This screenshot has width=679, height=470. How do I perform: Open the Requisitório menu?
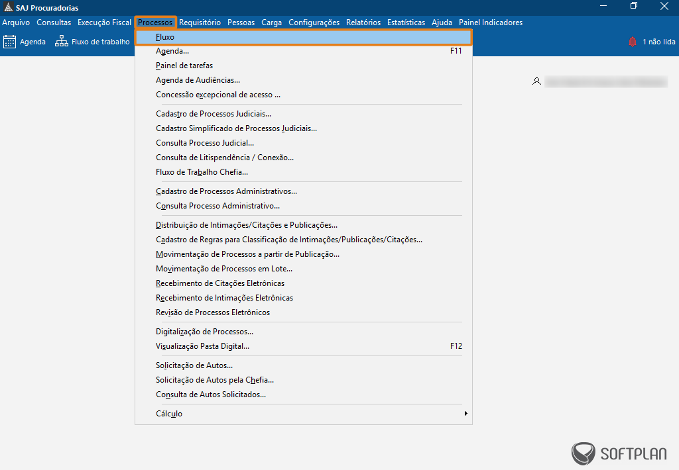[202, 22]
